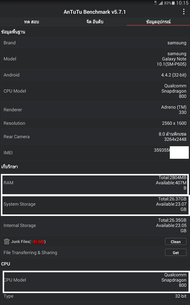Select the Resolution 2560 x 1600 row
190x305 pixels.
pyautogui.click(x=95, y=123)
